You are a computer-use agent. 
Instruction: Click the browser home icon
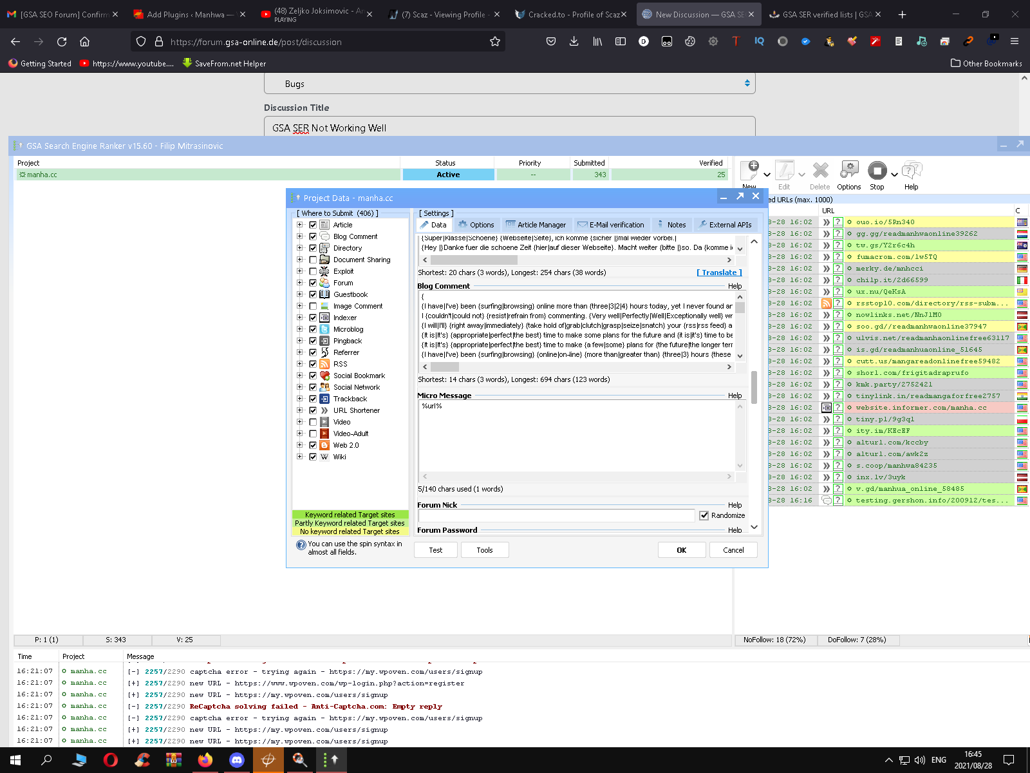point(84,42)
